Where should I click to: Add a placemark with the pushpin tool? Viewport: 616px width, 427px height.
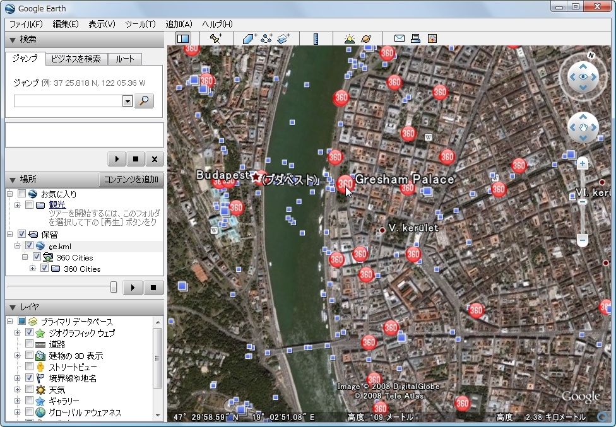216,38
